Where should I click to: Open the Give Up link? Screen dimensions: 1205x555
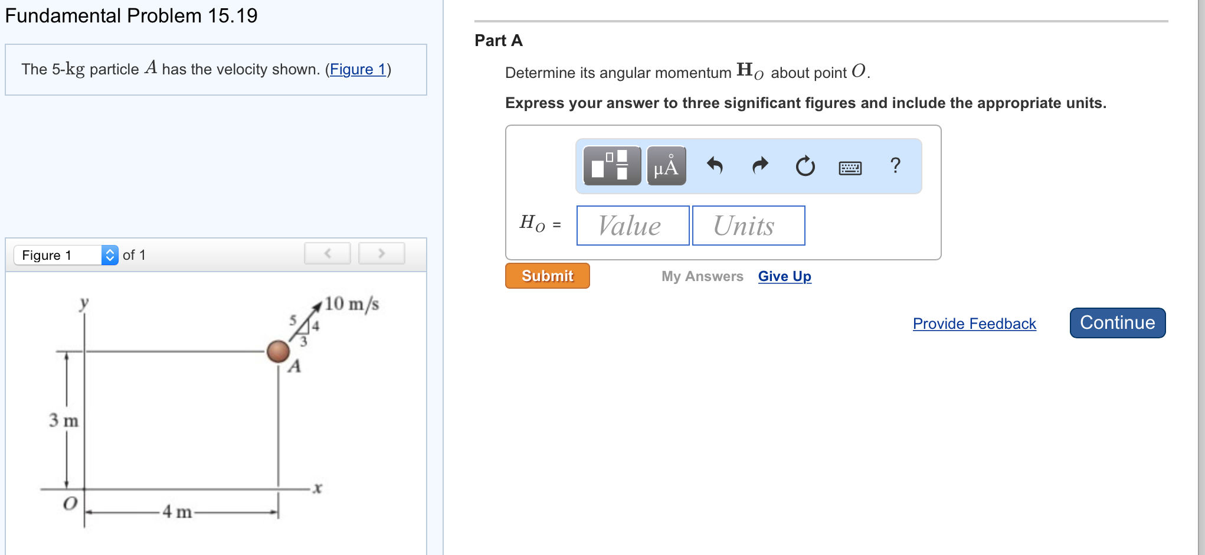coord(784,276)
